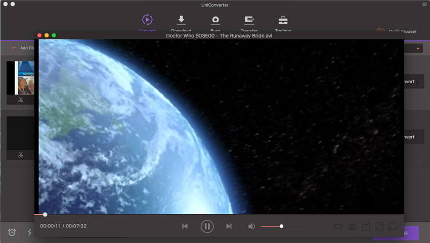
Task: Mute the player volume speaker icon
Action: (251, 226)
